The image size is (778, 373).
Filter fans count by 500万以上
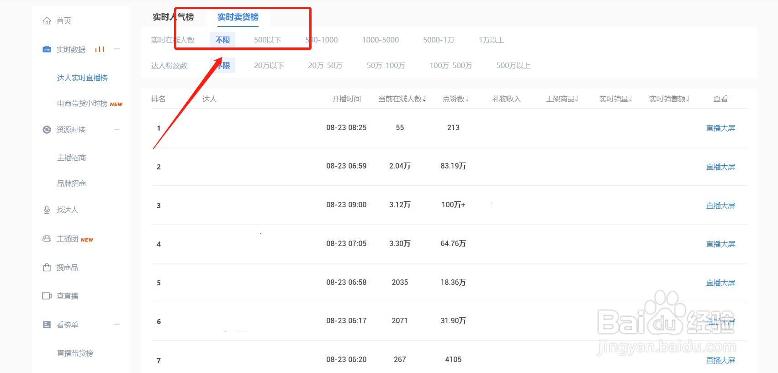513,66
